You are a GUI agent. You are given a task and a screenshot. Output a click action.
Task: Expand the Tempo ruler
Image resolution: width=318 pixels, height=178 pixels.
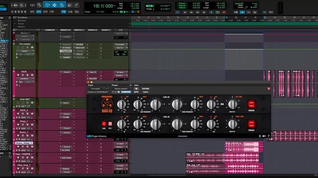pos(14,24)
